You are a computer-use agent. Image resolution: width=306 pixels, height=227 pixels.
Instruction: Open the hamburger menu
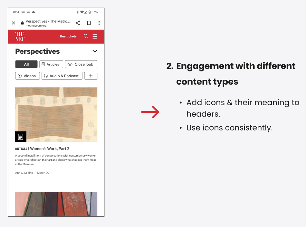click(95, 37)
